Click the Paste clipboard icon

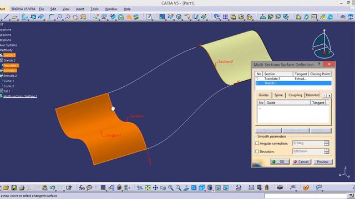click(44, 188)
